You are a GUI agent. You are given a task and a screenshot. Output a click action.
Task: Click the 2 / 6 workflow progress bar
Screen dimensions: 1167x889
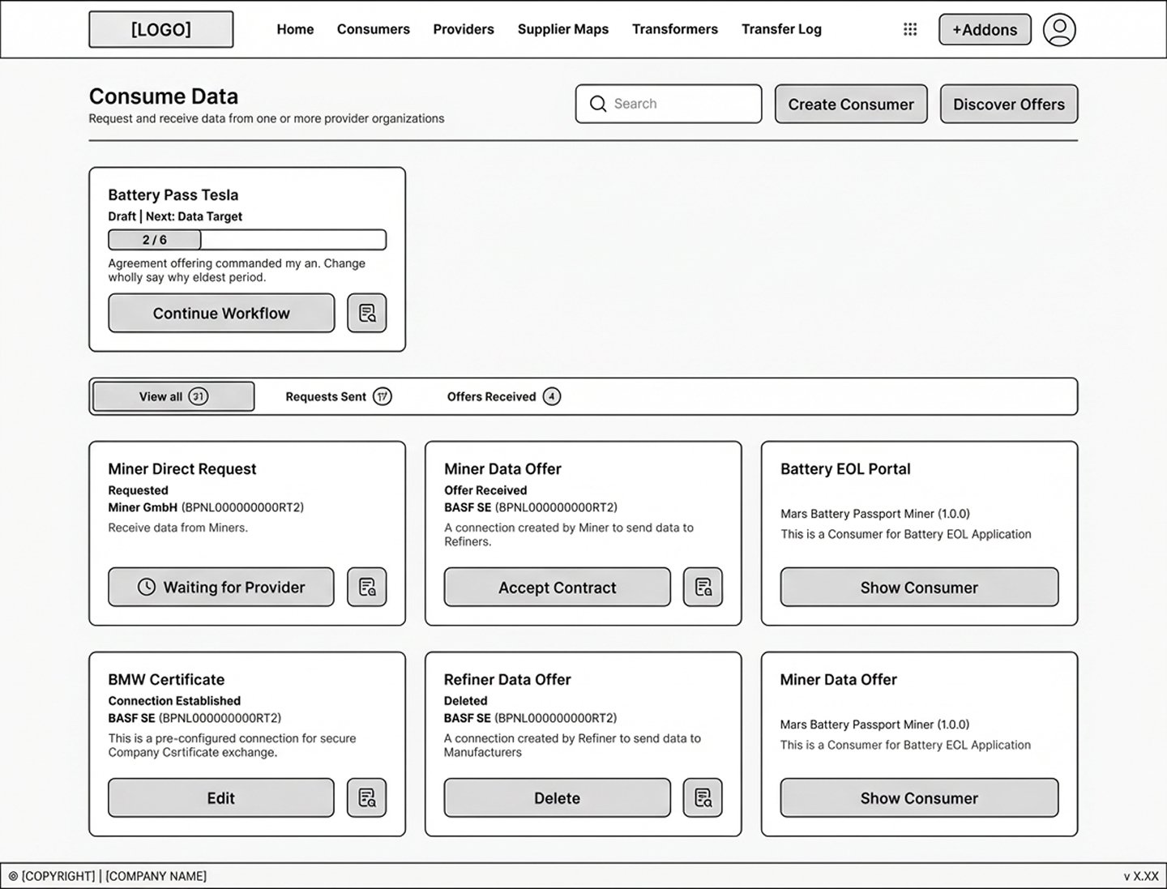[x=247, y=240]
